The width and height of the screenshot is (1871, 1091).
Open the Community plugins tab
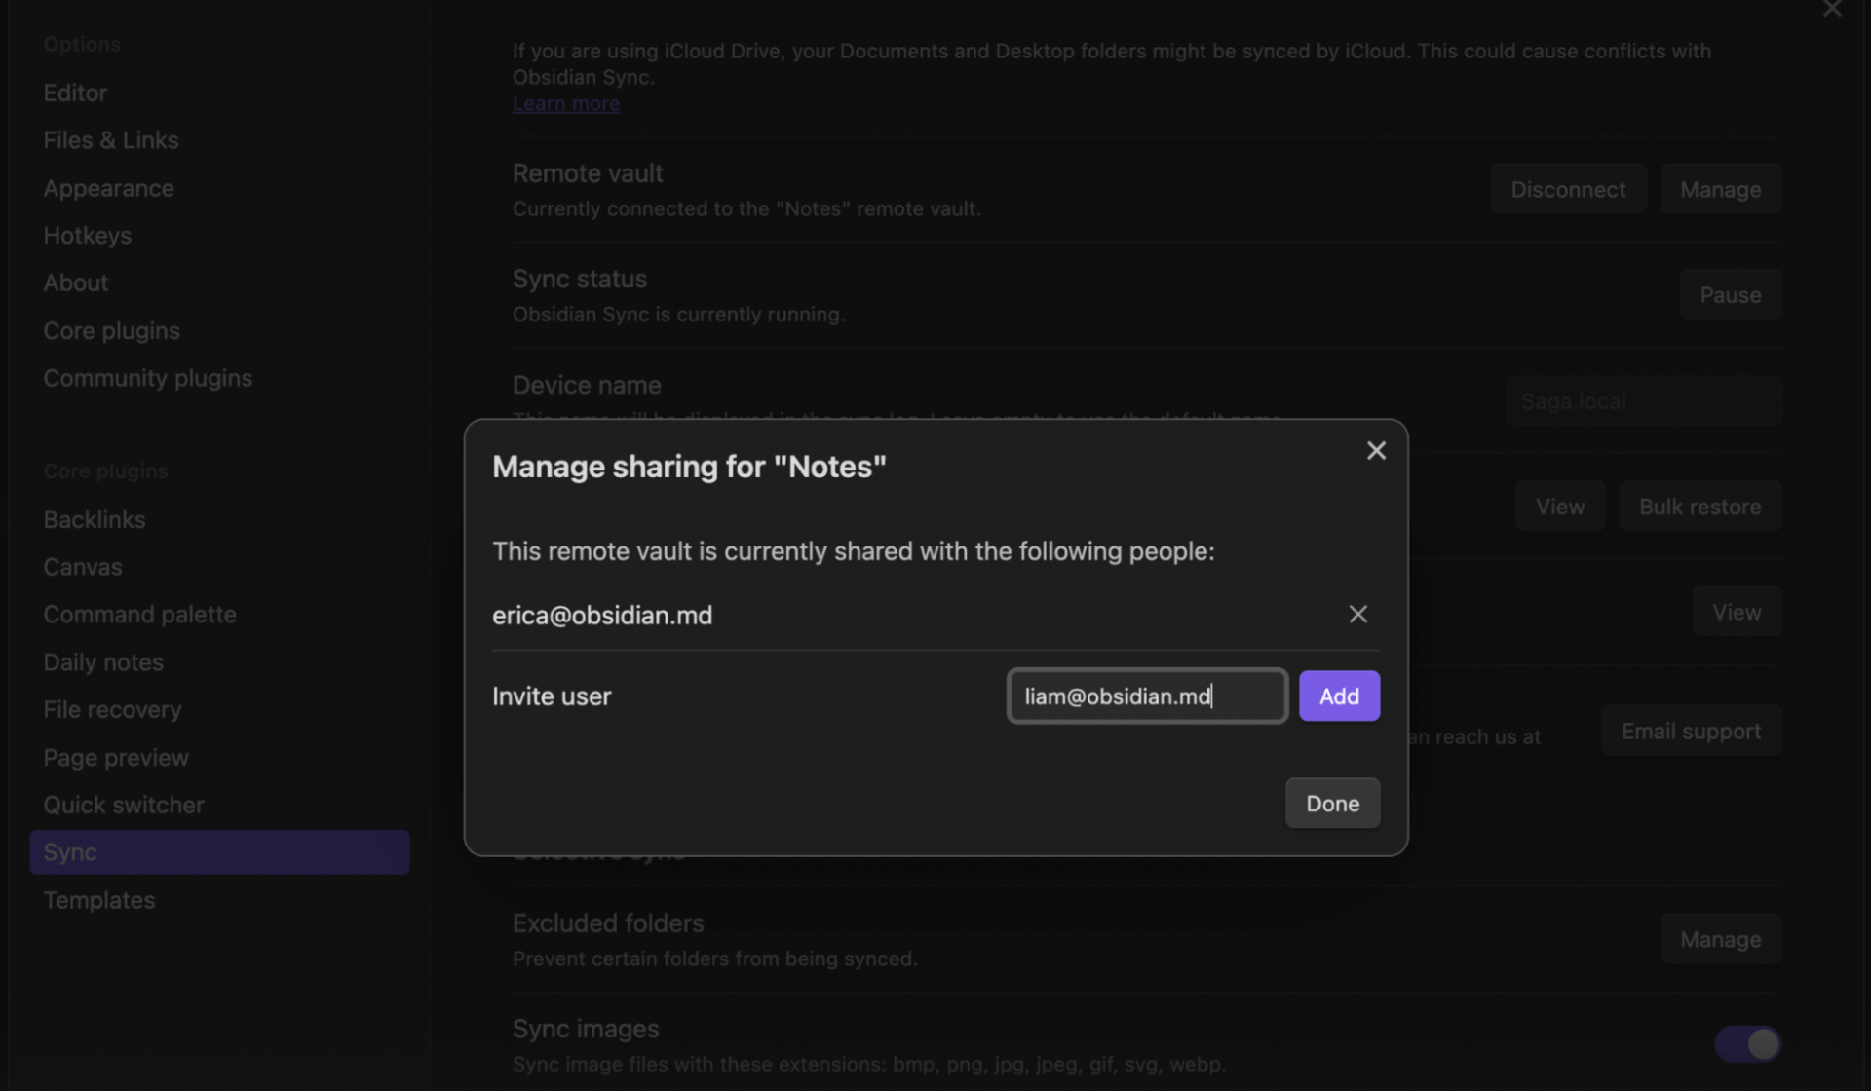[x=147, y=378]
